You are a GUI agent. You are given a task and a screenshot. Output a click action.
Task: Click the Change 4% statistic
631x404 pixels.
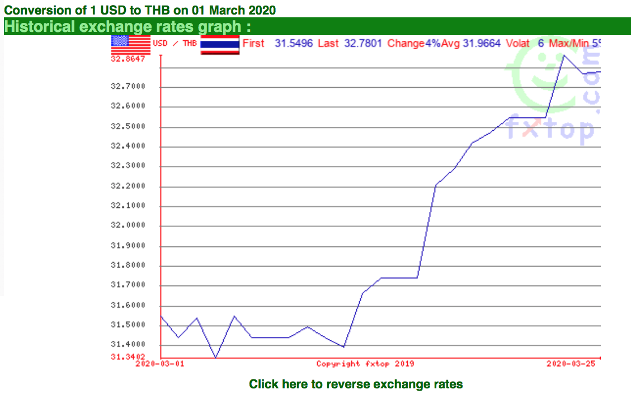[414, 43]
